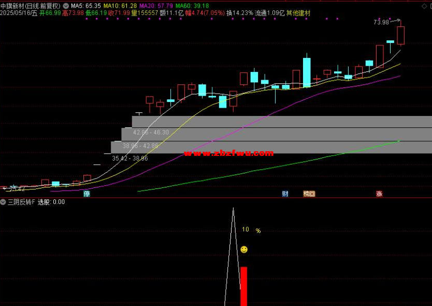The height and width of the screenshot is (306, 432).
Task: Click the closing price 收71.99
Action: pyautogui.click(x=119, y=13)
